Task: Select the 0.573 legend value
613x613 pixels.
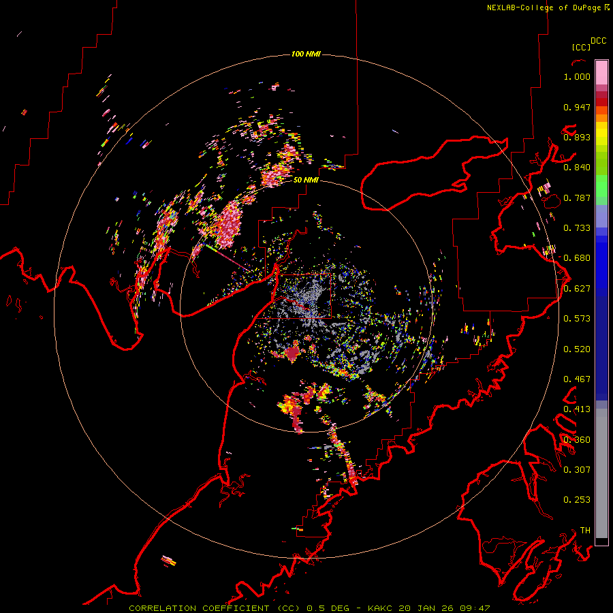Action: pos(577,319)
